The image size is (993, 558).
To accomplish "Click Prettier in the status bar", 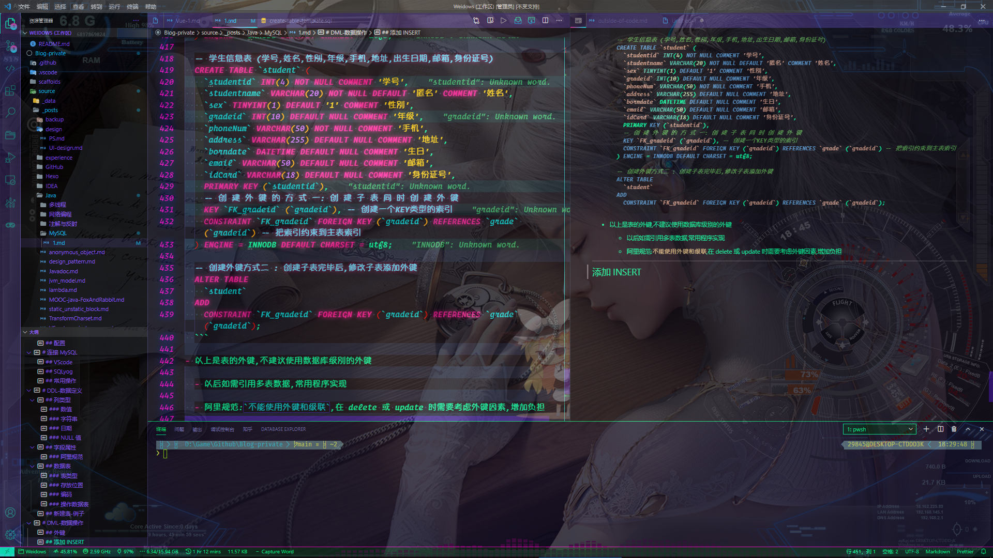I will tap(965, 552).
